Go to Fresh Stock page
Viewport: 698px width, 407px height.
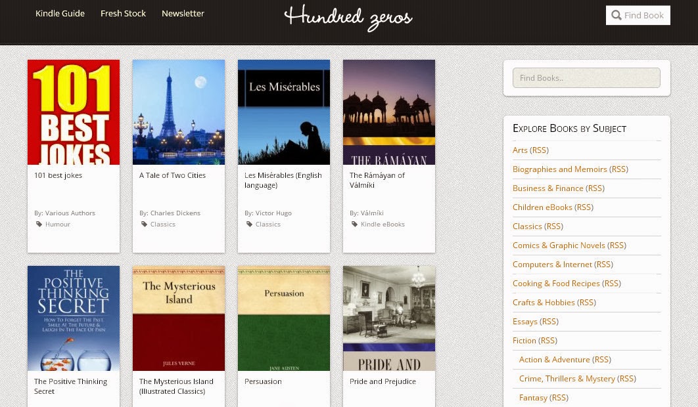click(124, 13)
